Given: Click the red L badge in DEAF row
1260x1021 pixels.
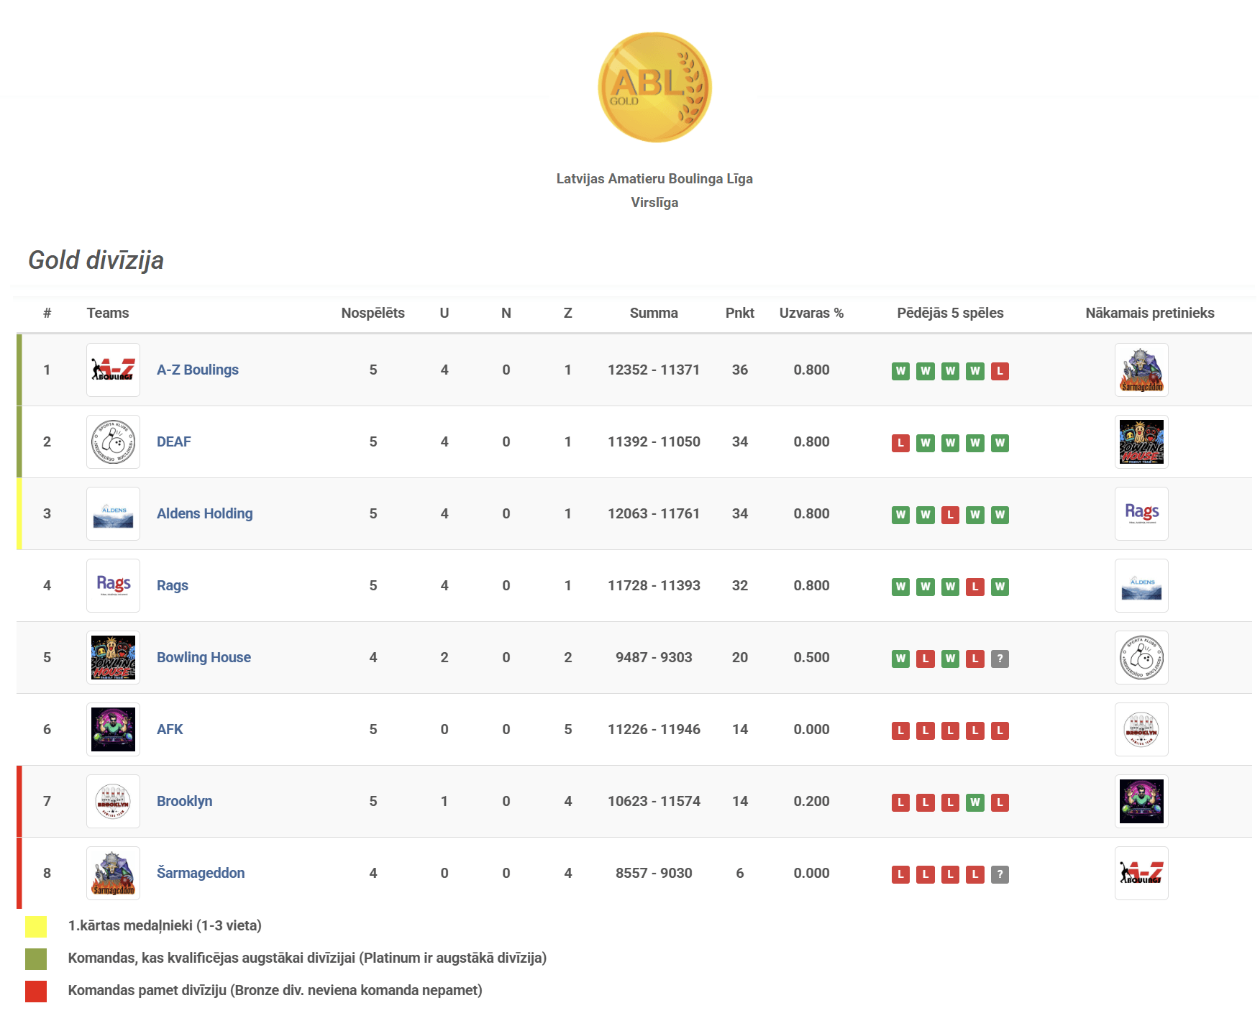Looking at the screenshot, I should [x=900, y=443].
